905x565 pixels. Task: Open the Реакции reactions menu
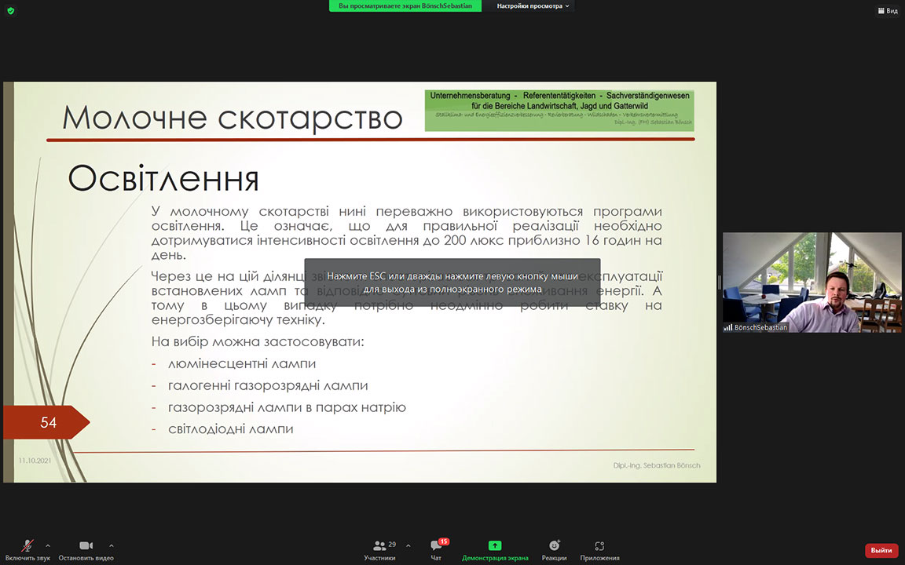click(554, 550)
